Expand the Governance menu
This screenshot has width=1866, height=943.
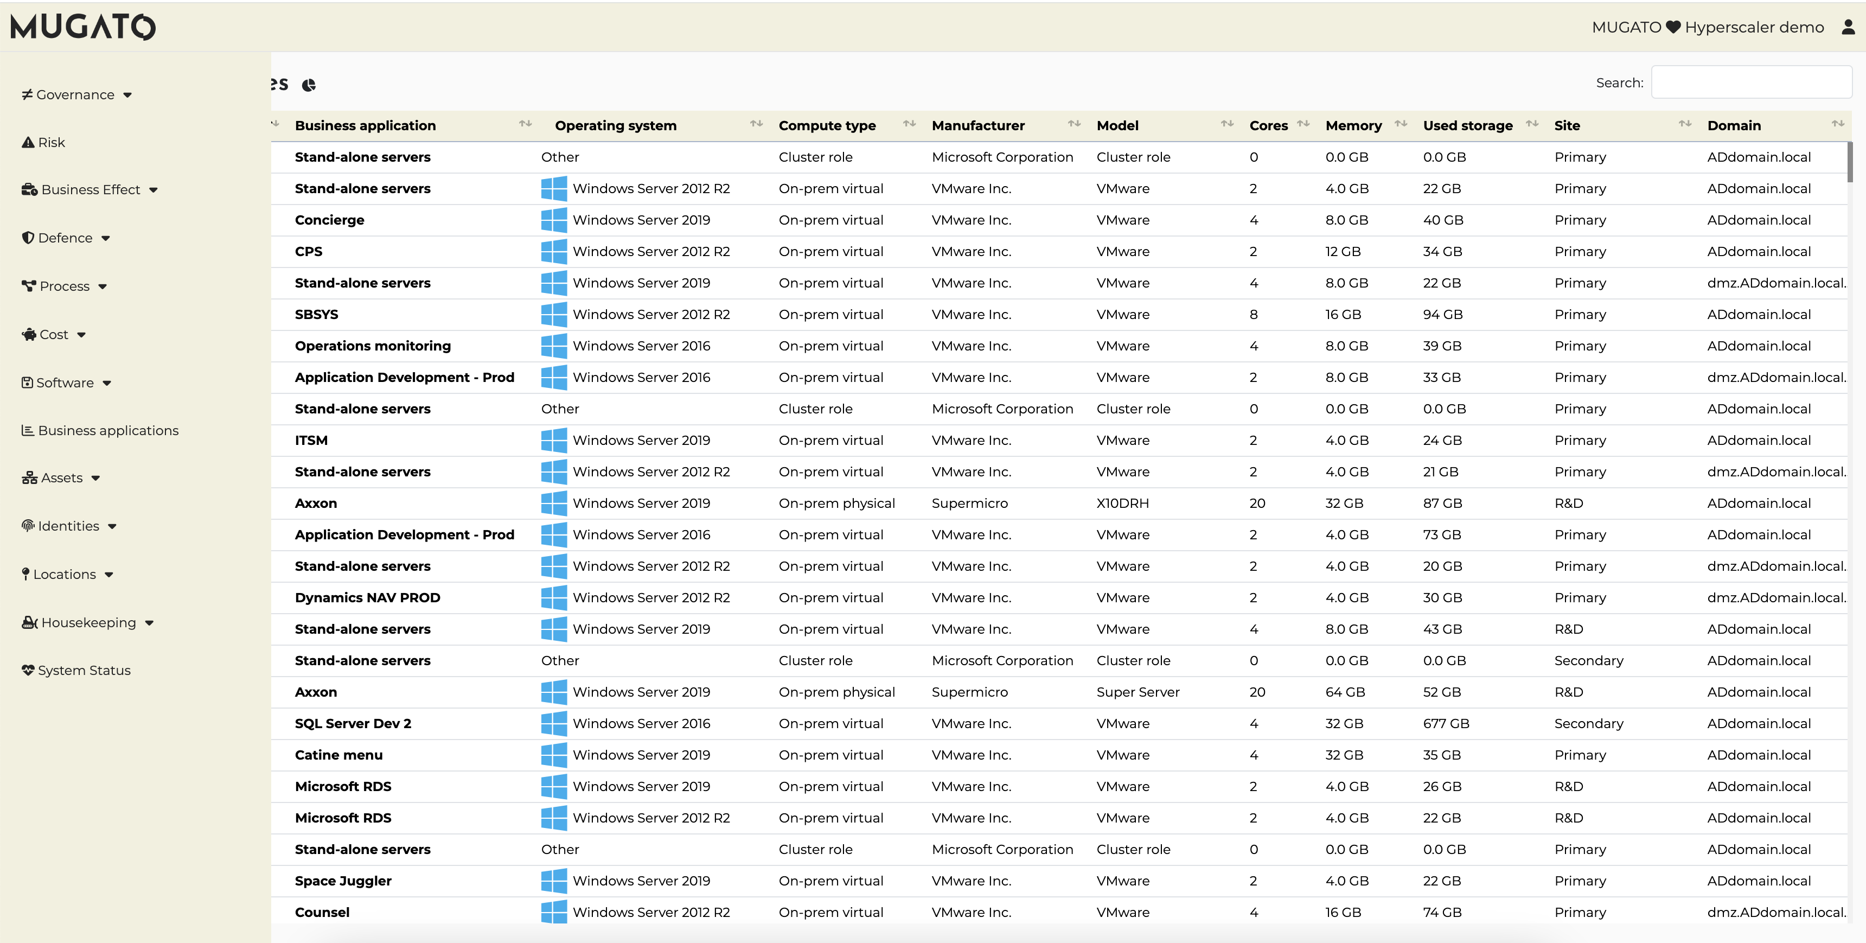point(127,95)
